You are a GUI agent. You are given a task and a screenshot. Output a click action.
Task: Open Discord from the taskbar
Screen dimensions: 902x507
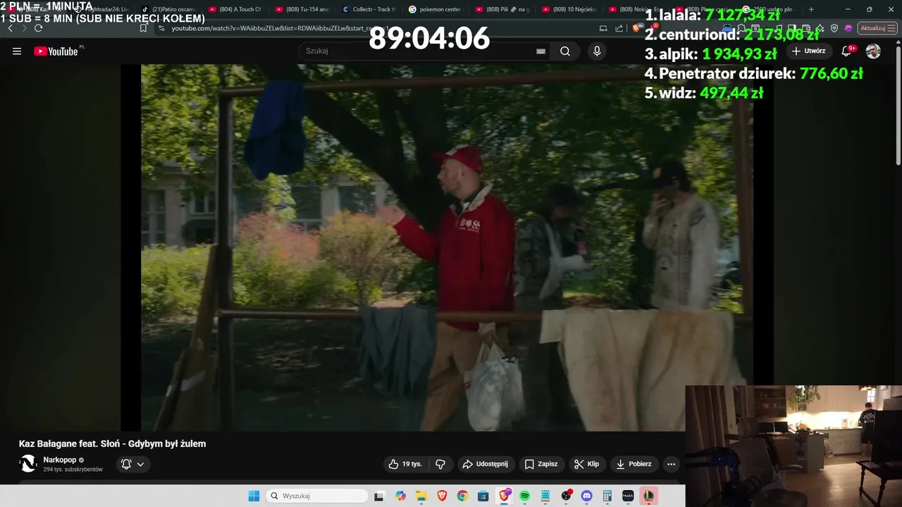(x=586, y=496)
